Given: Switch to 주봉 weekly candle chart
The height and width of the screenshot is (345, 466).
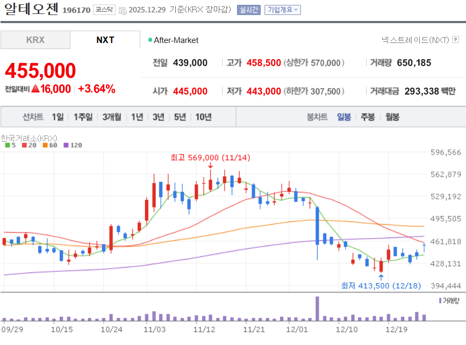Looking at the screenshot, I should pos(368,117).
